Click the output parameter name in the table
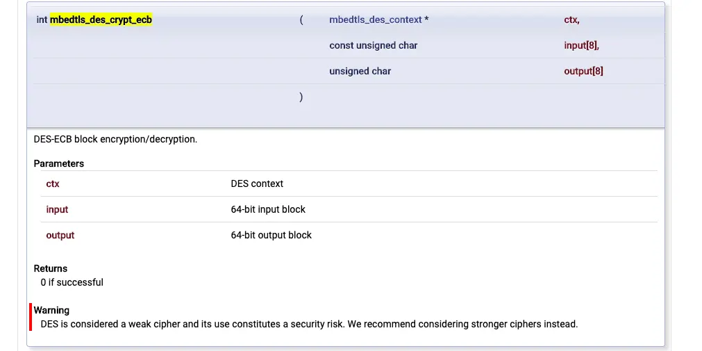The width and height of the screenshot is (702, 351). click(60, 235)
